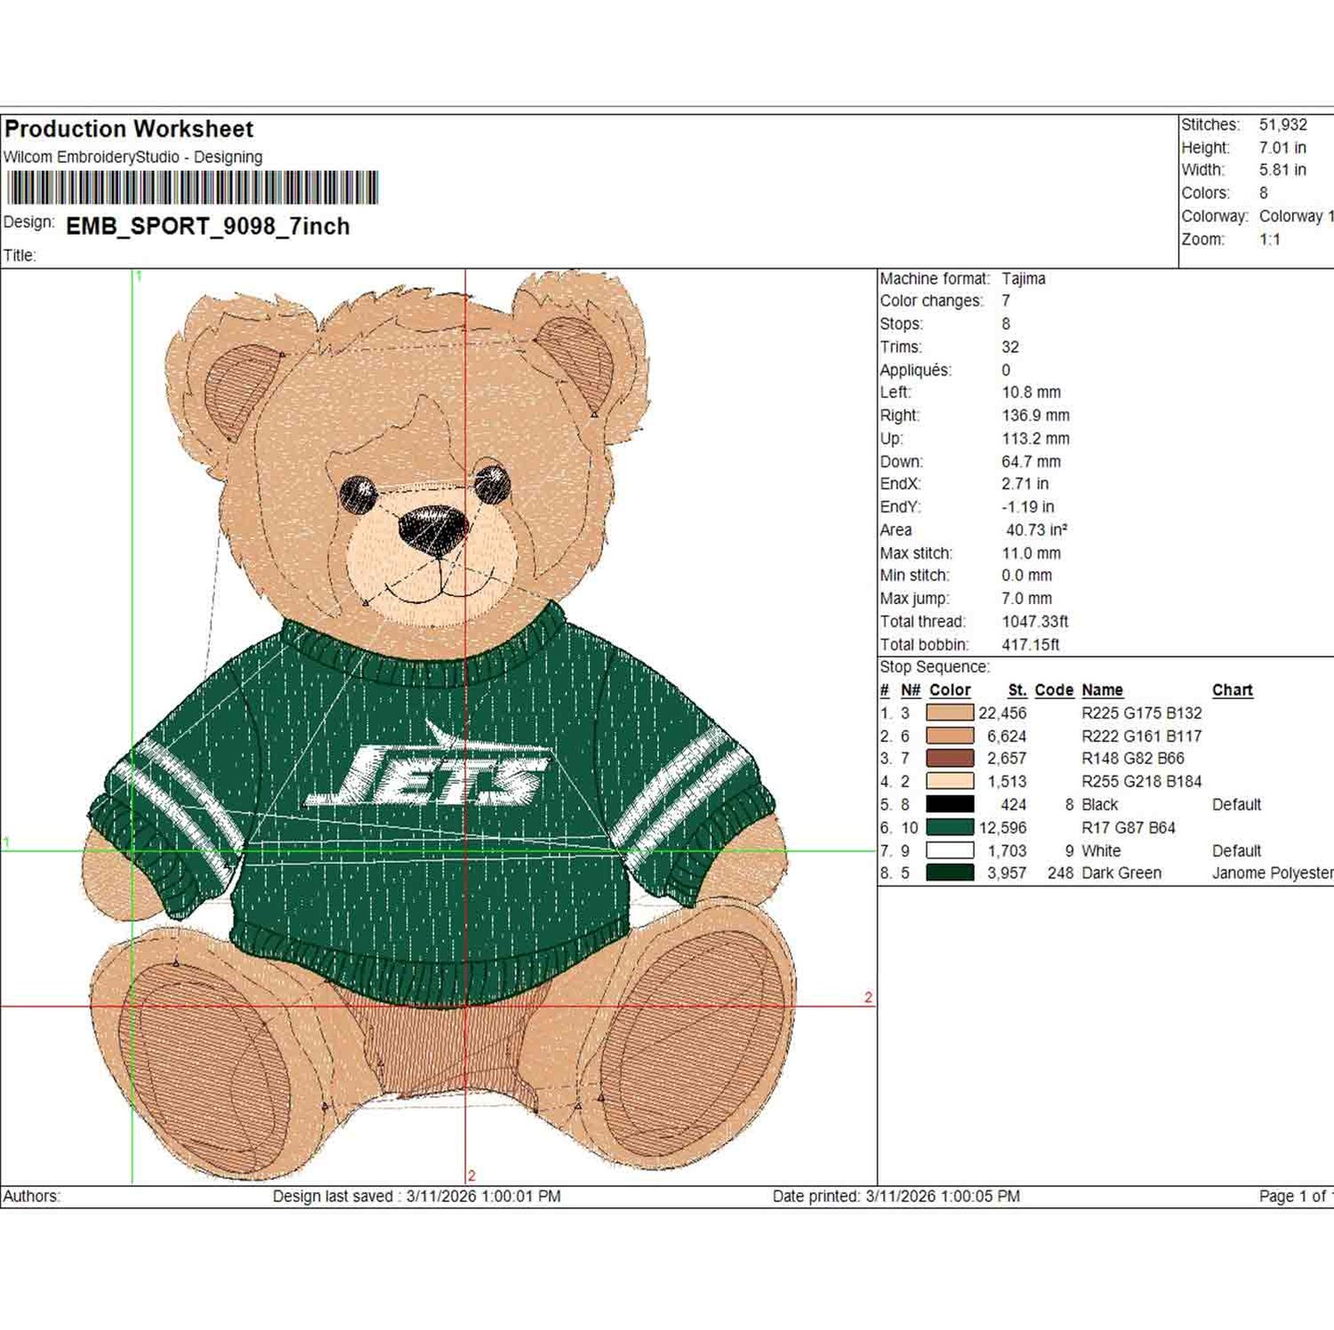1334x1330 pixels.
Task: Click thread code 248
Action: click(x=1060, y=873)
